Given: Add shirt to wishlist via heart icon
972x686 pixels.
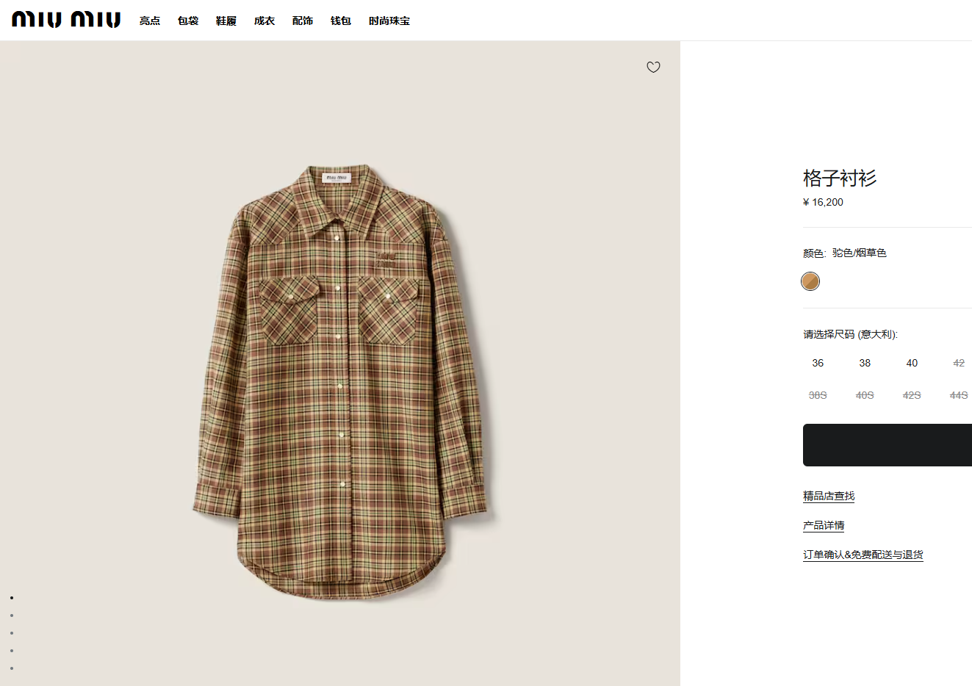Looking at the screenshot, I should pos(653,68).
